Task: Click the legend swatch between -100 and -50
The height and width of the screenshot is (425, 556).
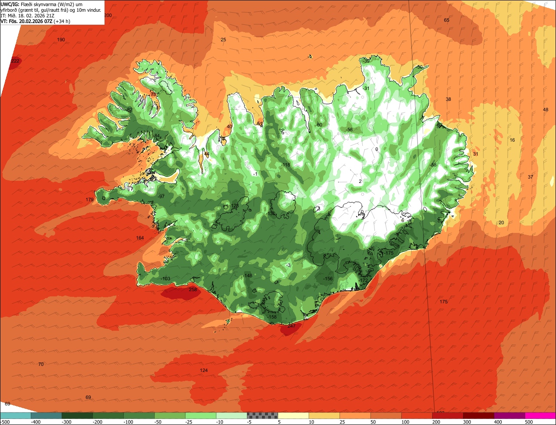Action: click(139, 415)
